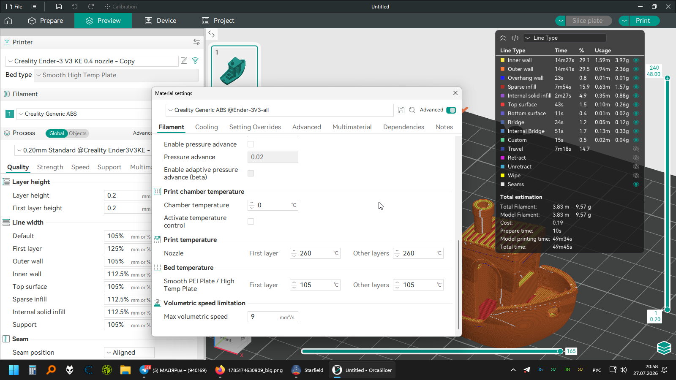
Task: Show hidden system tray icons
Action: pyautogui.click(x=513, y=370)
